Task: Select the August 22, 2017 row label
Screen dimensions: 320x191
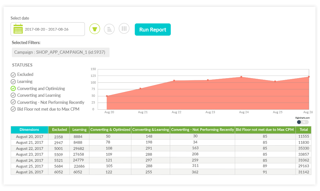Action: (x=30, y=149)
